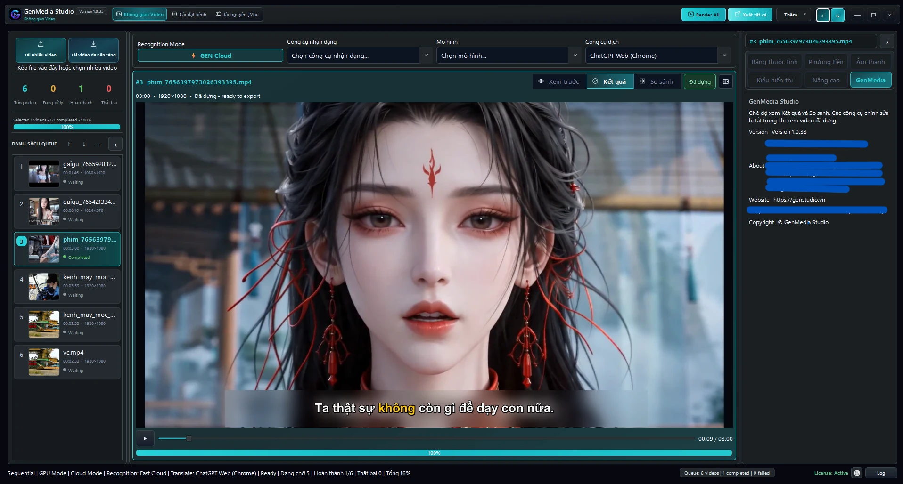Image resolution: width=903 pixels, height=484 pixels.
Task: Open Tài nguyên _Mẫu tab
Action: click(237, 14)
